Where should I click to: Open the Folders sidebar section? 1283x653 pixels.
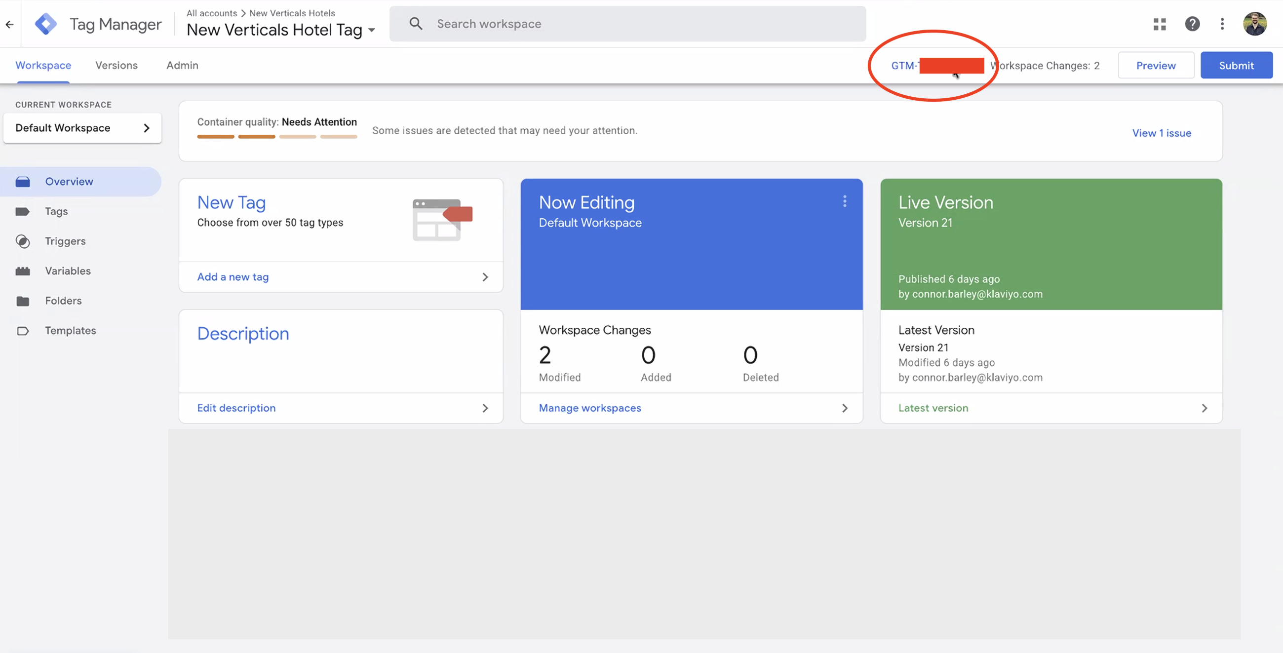click(x=63, y=301)
